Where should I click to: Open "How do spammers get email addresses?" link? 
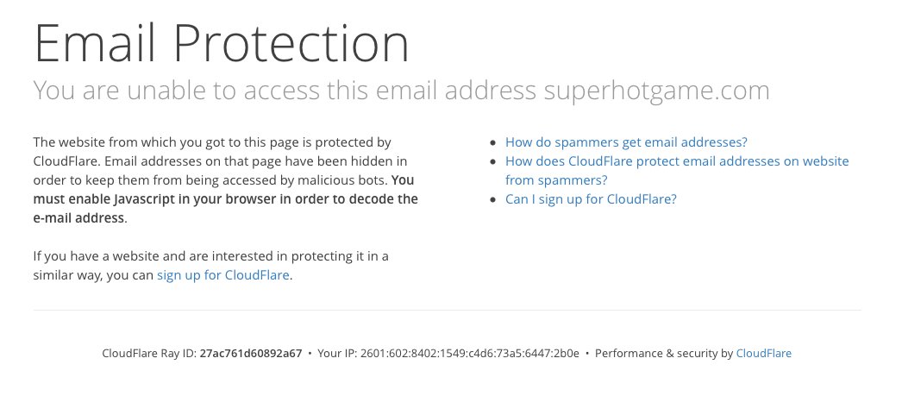(626, 142)
